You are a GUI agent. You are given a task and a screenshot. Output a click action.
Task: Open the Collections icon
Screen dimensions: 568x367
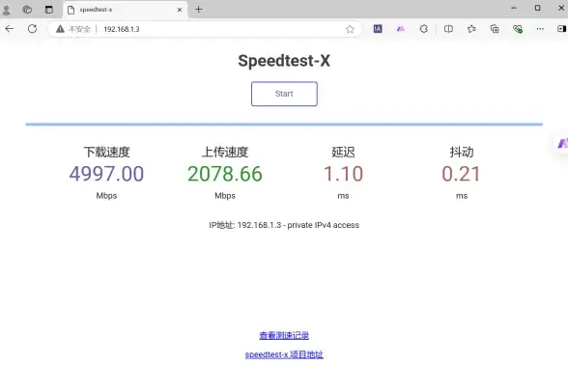tap(495, 29)
